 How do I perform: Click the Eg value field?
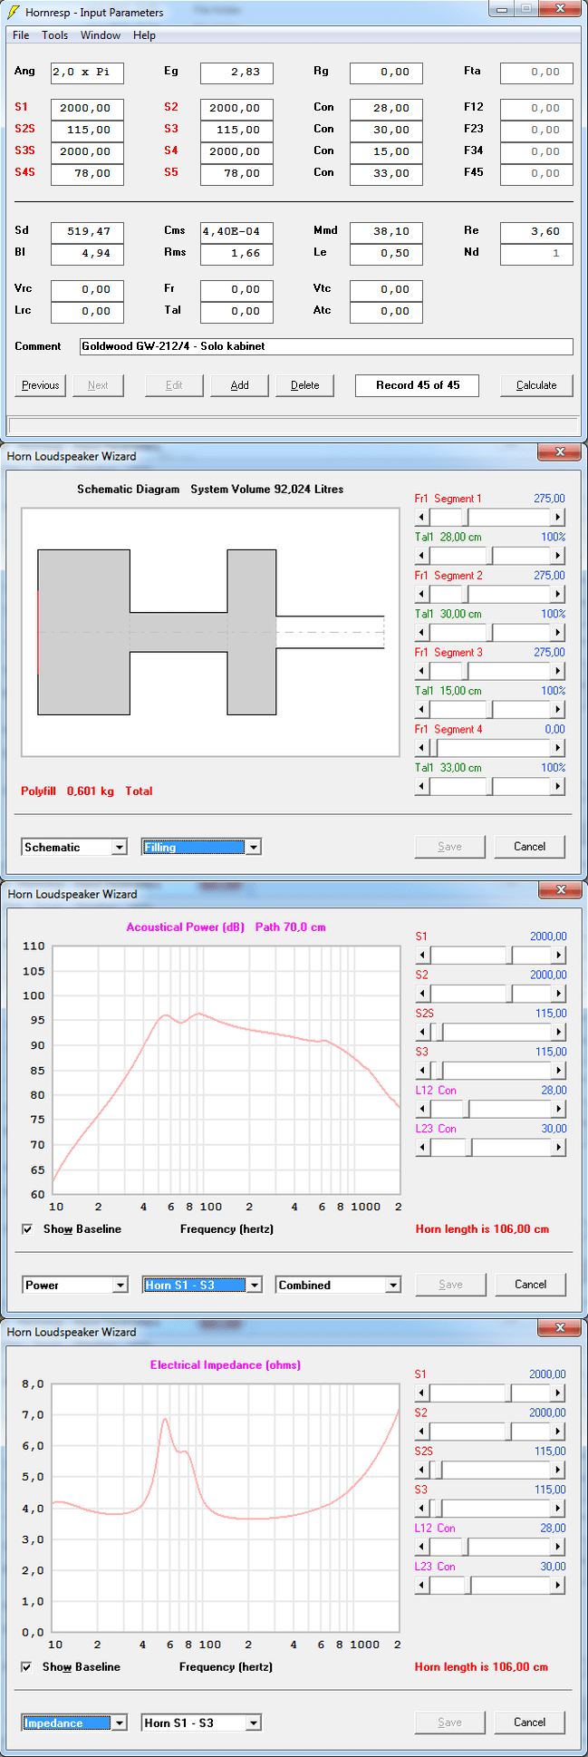(236, 73)
